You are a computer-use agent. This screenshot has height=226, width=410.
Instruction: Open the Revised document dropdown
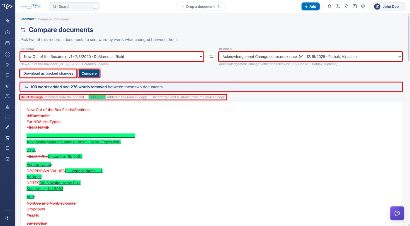point(310,56)
